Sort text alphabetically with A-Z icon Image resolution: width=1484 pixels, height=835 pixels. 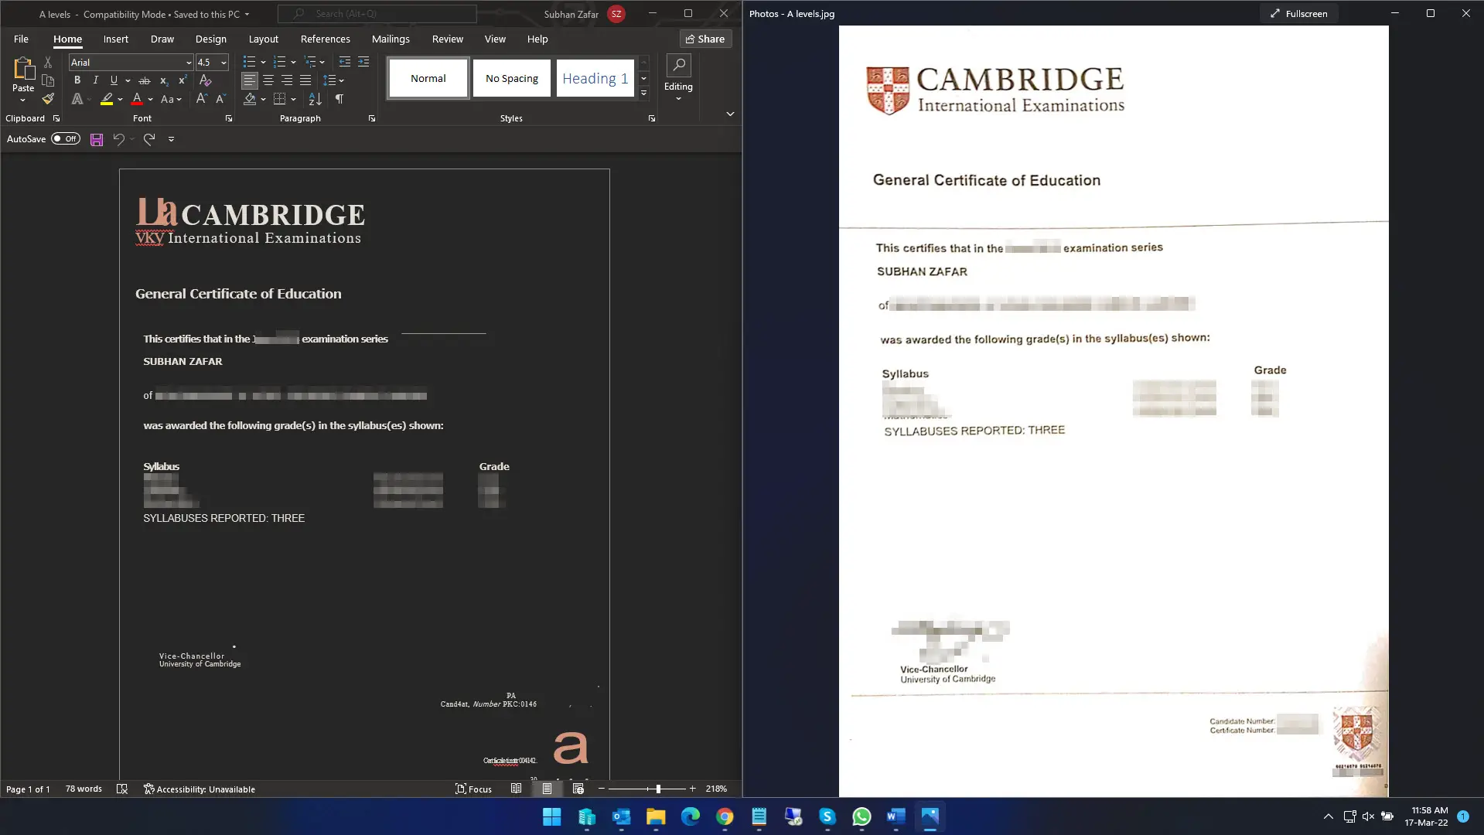coord(315,99)
